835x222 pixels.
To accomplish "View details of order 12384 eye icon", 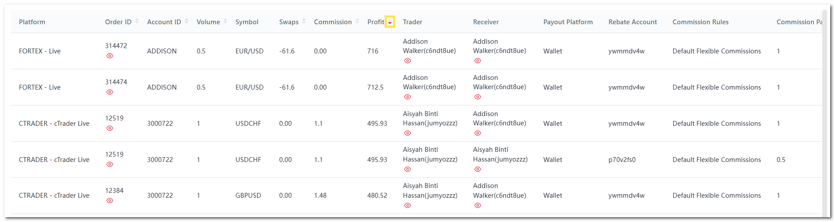I will [110, 201].
